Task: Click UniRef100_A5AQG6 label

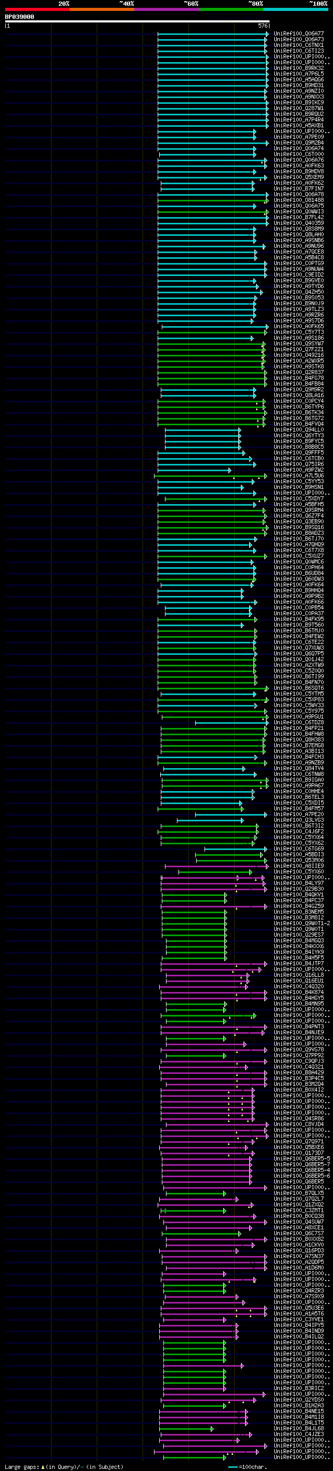Action: (x=299, y=79)
